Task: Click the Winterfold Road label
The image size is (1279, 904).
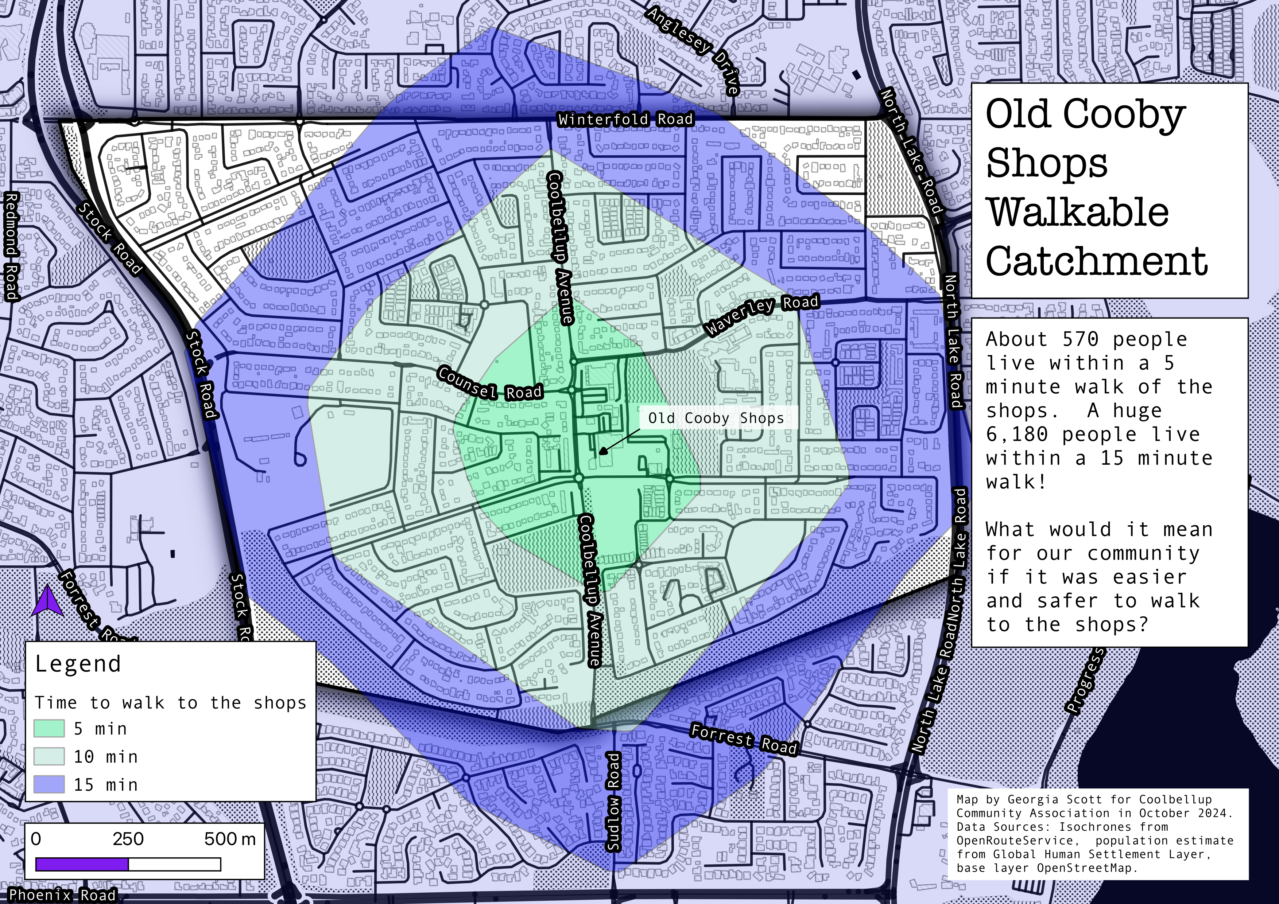Action: (625, 119)
